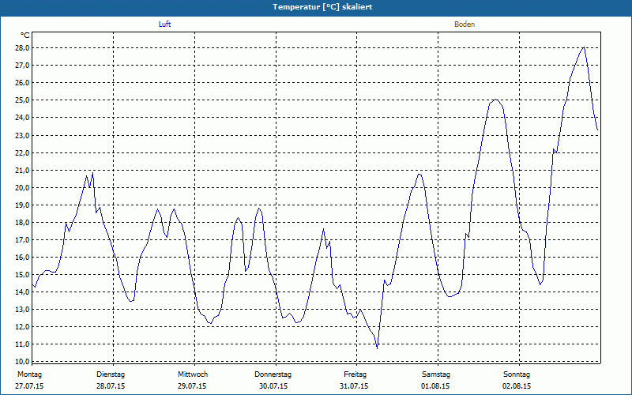Select the 19,0 y-axis label
The height and width of the screenshot is (395, 632).
point(22,205)
